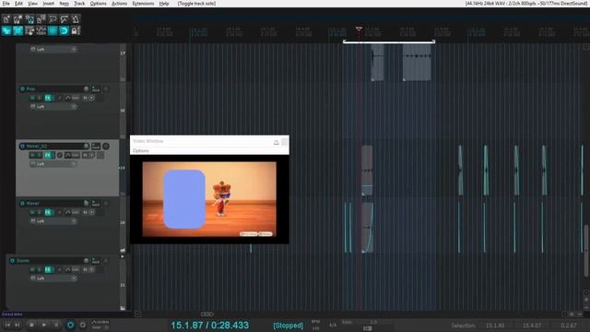The height and width of the screenshot is (332, 590).
Task: Click the Open Project toolbar icon
Action: point(18,18)
